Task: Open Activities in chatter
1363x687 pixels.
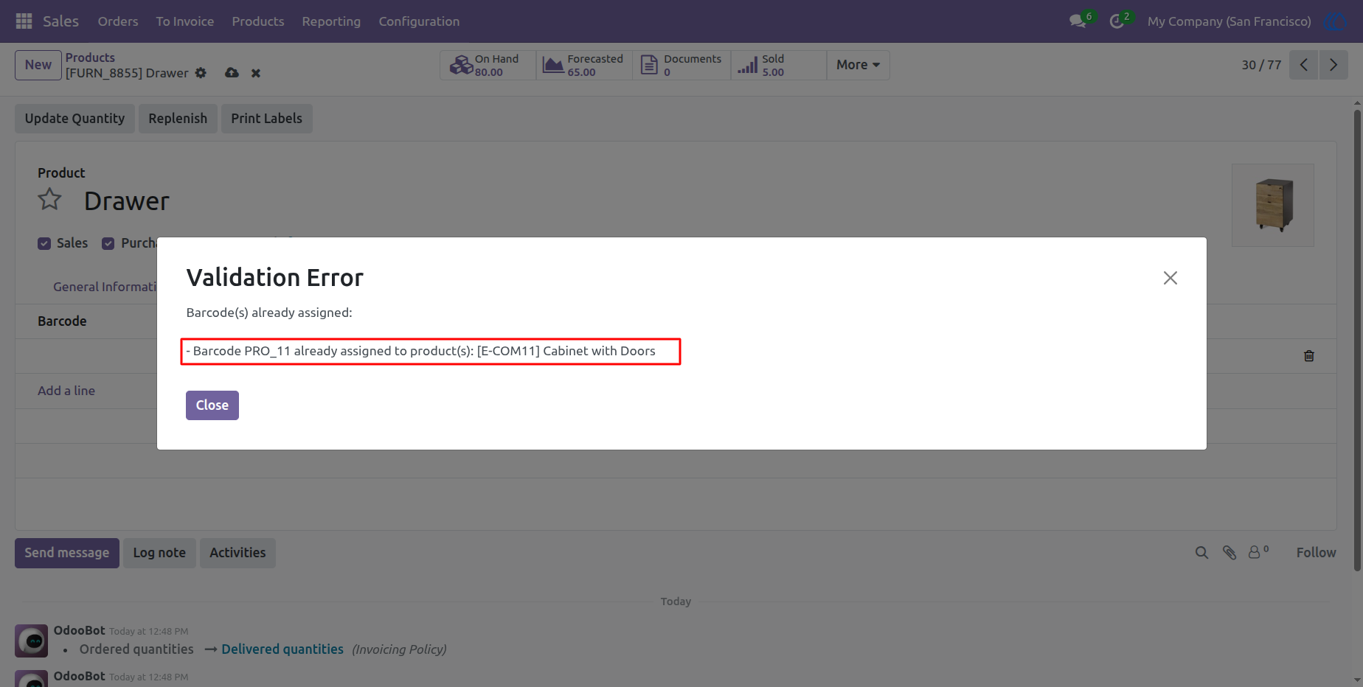Action: pyautogui.click(x=237, y=553)
